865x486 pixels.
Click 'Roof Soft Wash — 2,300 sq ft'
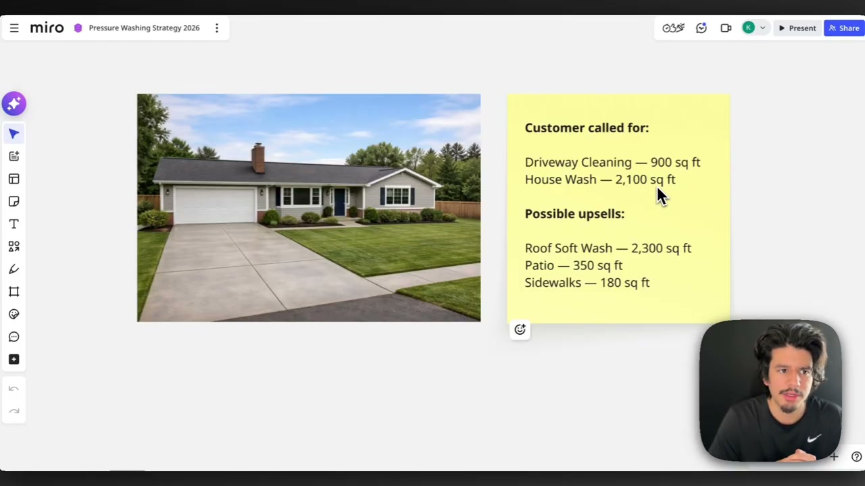pyautogui.click(x=608, y=248)
